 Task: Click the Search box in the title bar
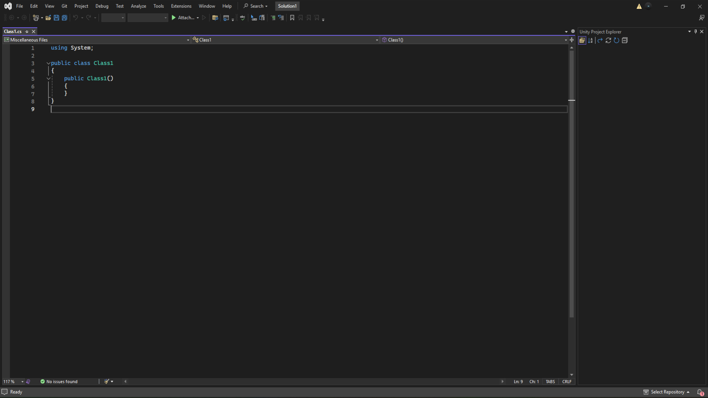pyautogui.click(x=256, y=6)
